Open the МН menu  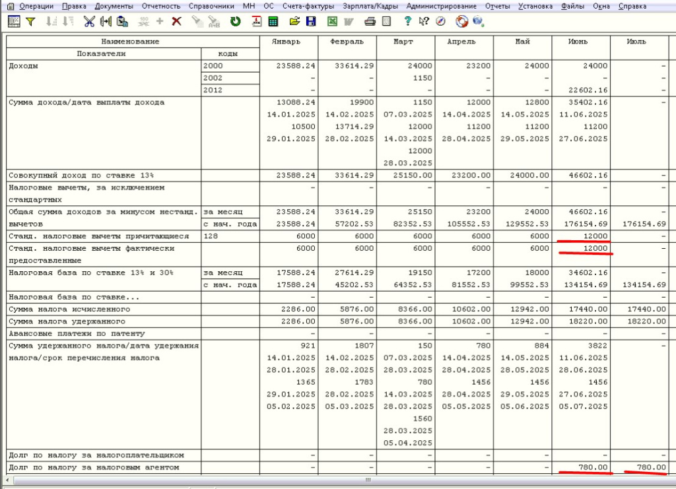click(249, 6)
